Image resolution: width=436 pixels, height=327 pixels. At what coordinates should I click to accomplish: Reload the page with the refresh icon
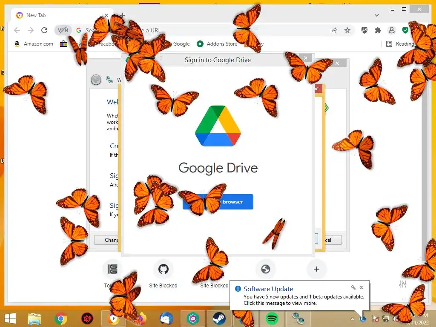pyautogui.click(x=44, y=30)
